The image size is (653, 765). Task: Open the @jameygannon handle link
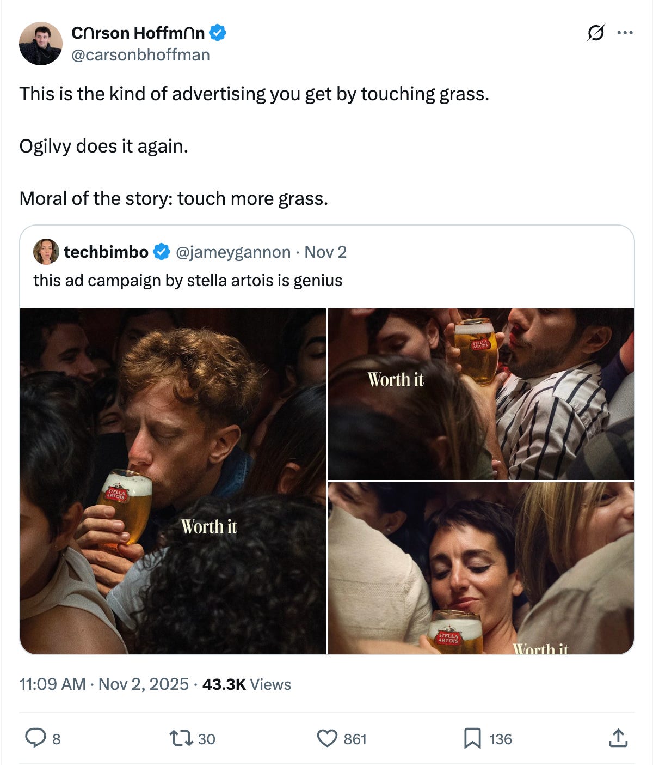(x=232, y=252)
